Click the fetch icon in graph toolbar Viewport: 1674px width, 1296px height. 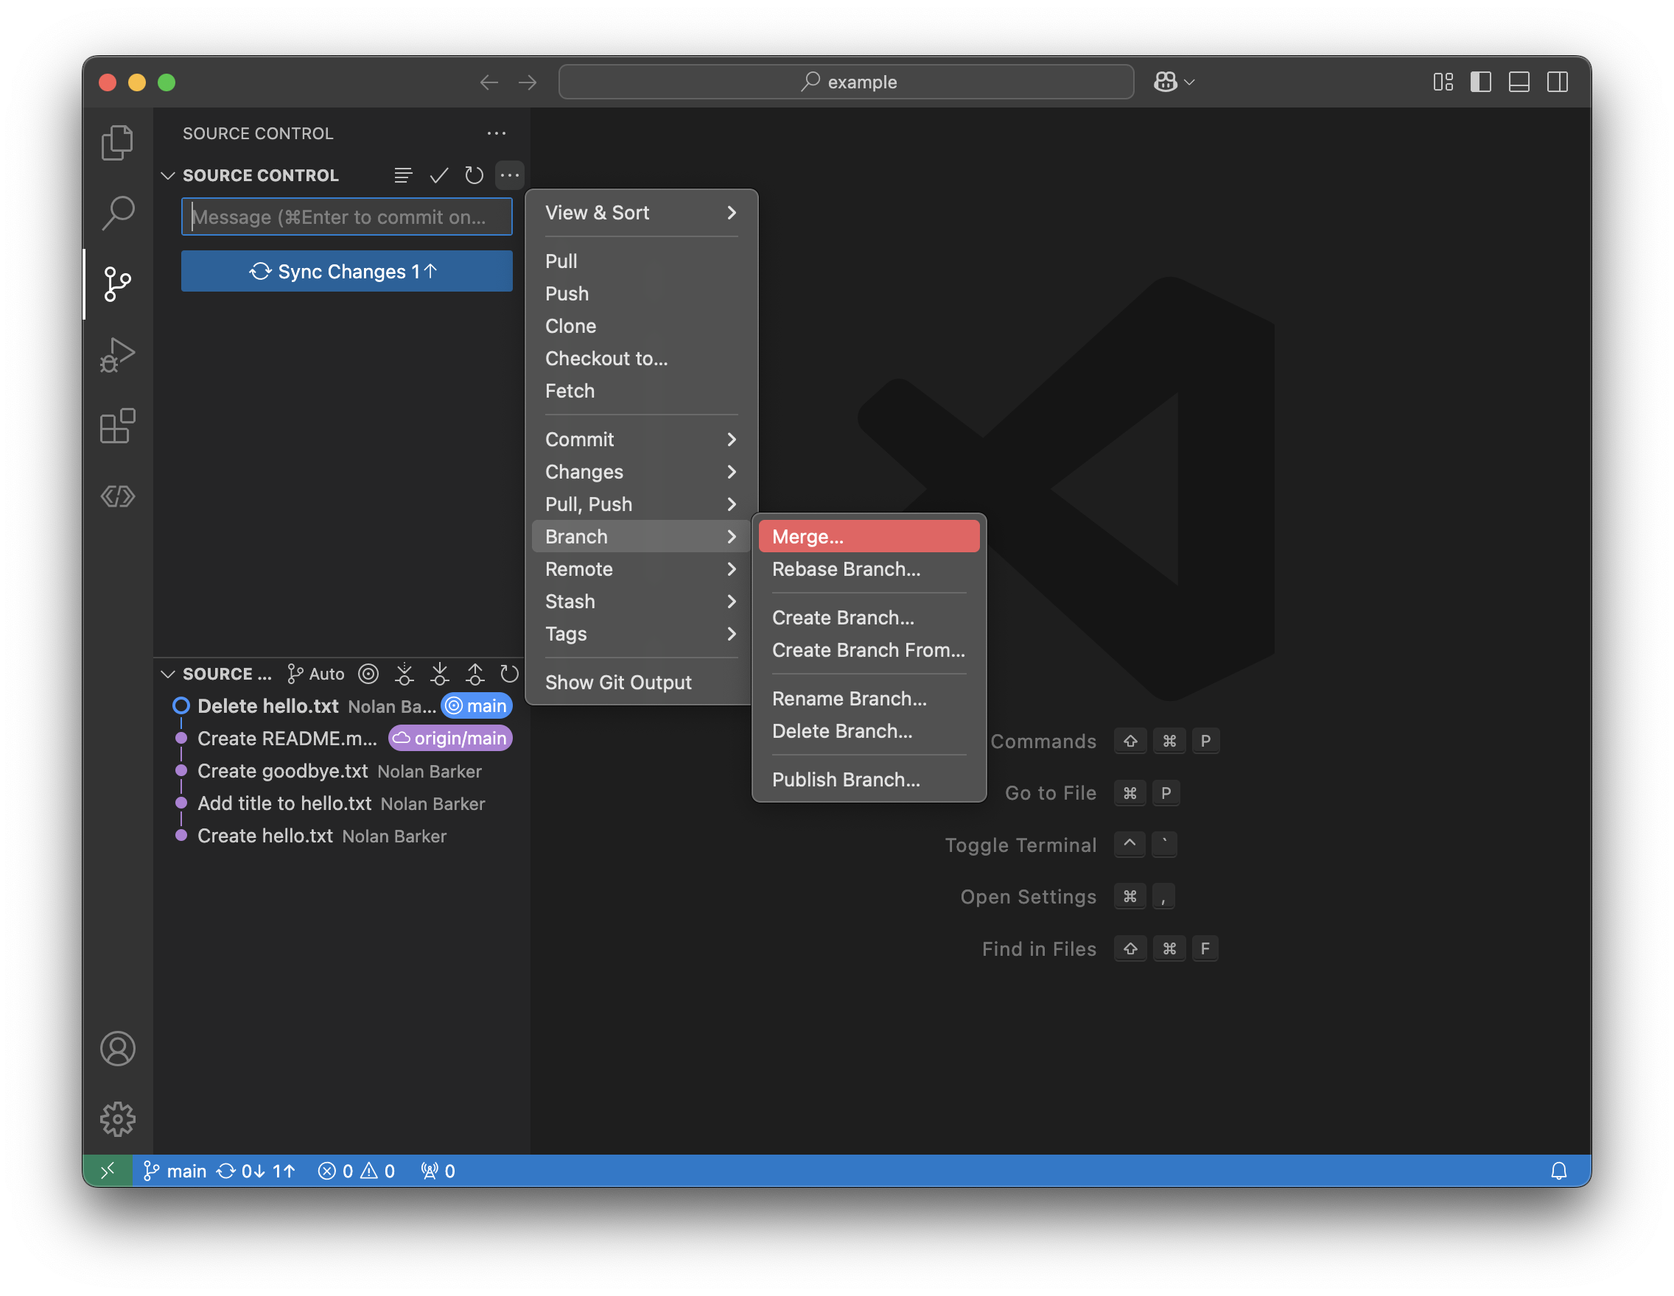pyautogui.click(x=404, y=674)
